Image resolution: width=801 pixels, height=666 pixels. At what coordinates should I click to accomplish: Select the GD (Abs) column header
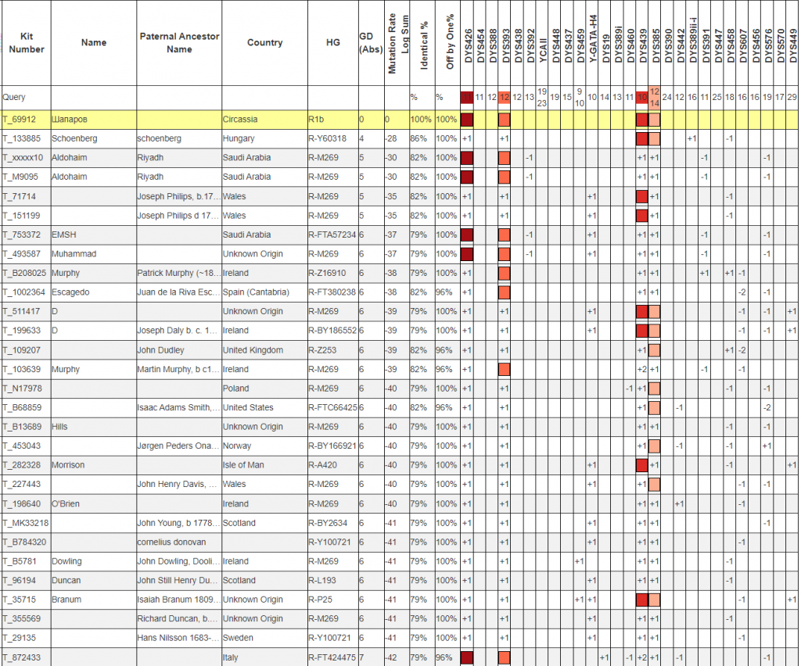click(368, 43)
